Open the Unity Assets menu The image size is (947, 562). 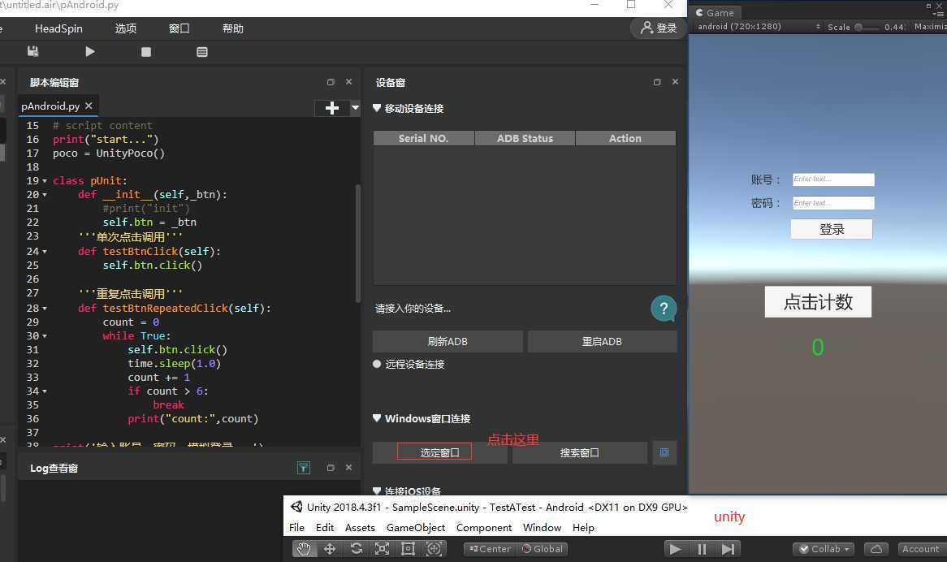360,528
